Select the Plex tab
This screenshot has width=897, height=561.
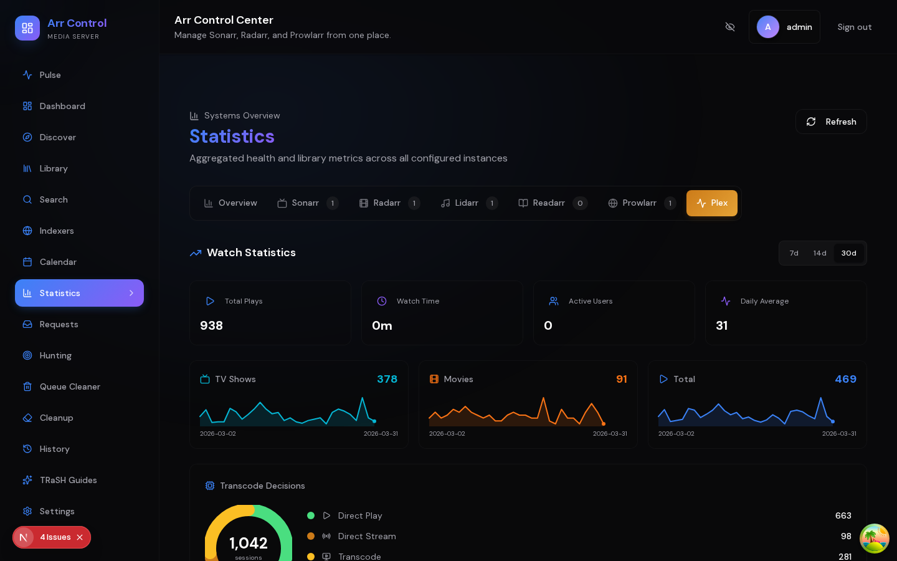[712, 203]
